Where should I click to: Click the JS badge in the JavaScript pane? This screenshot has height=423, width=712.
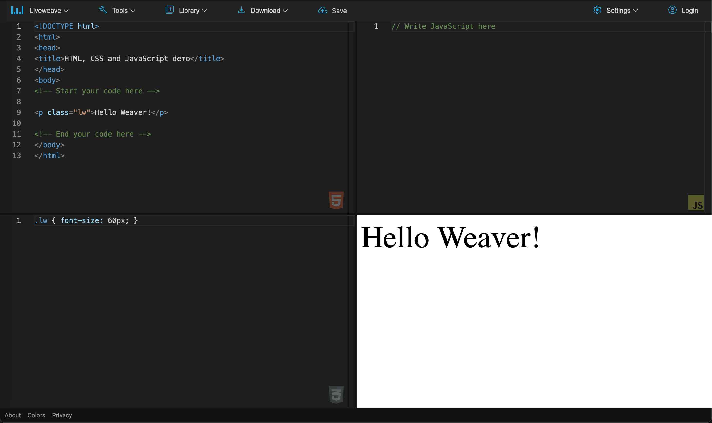(x=696, y=203)
